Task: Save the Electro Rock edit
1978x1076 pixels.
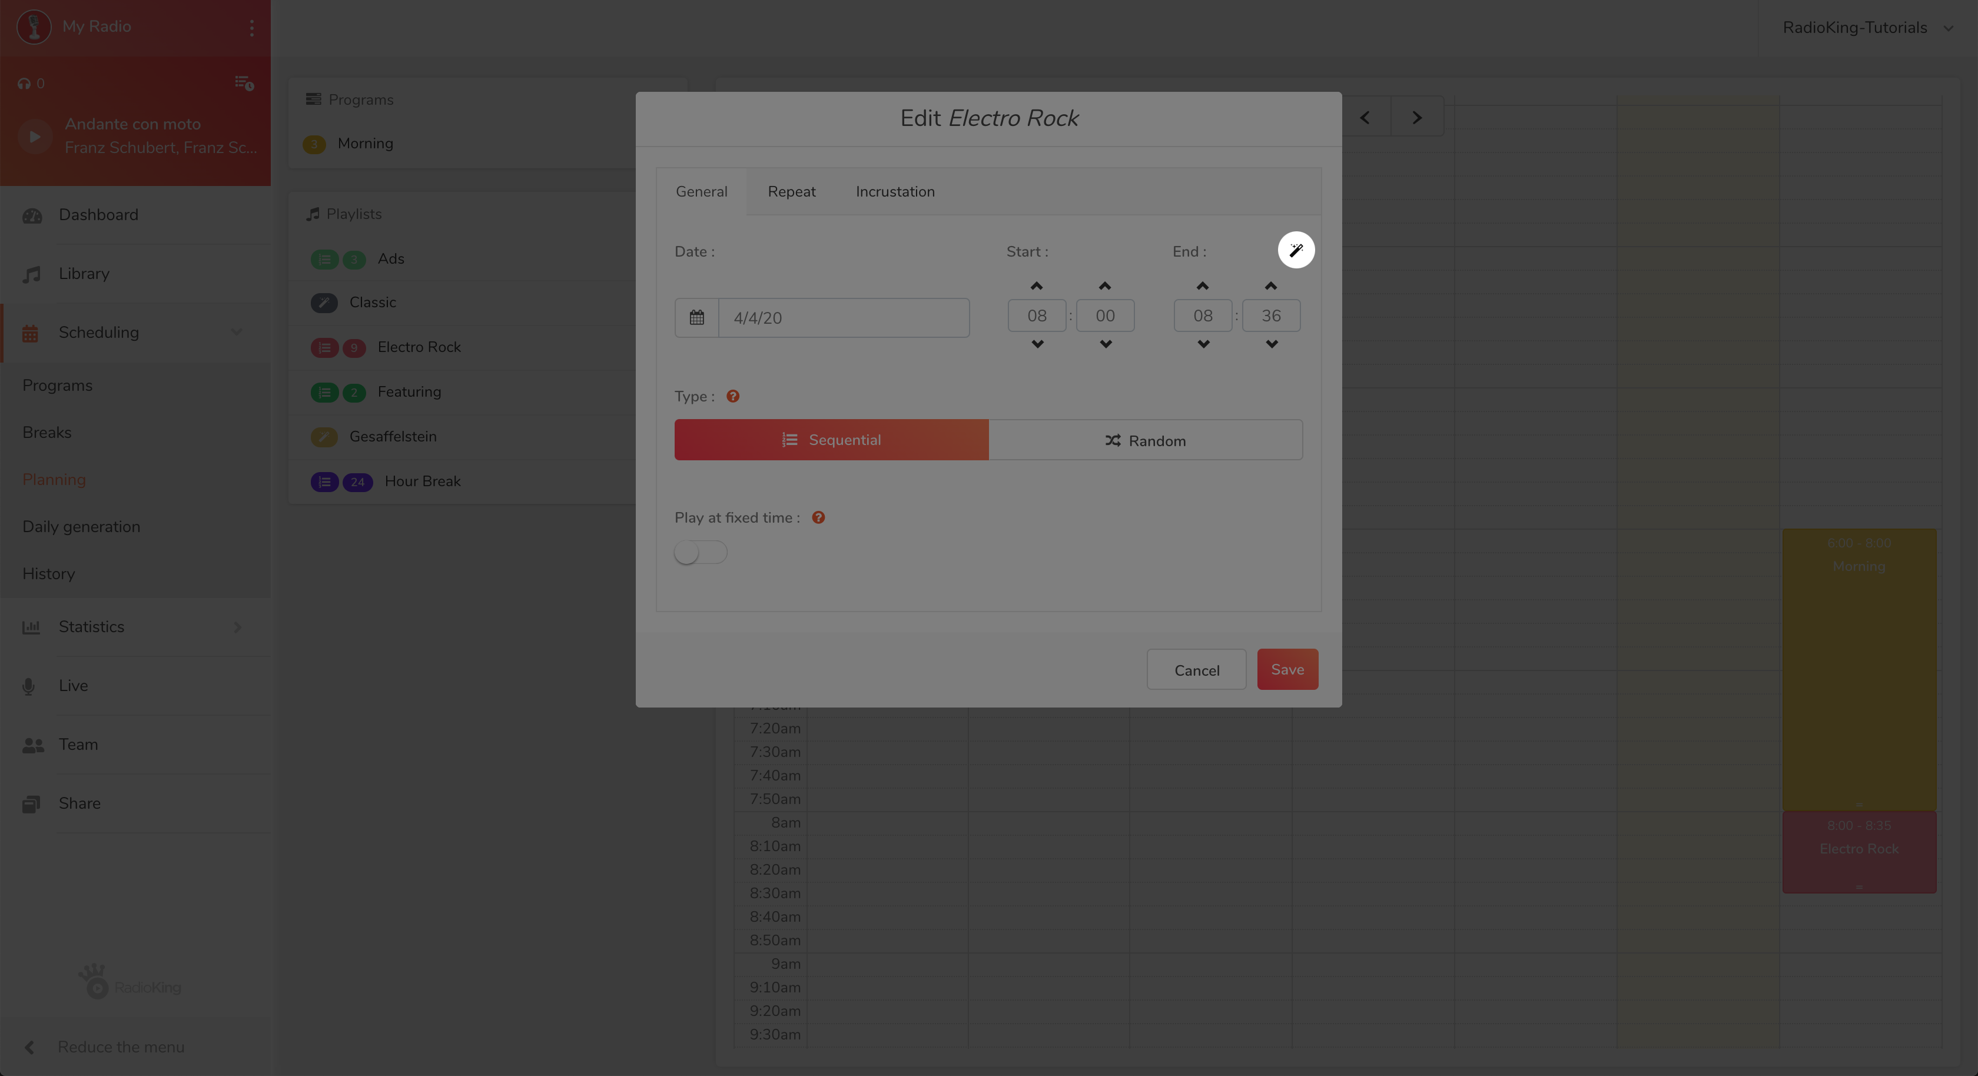Action: (1287, 669)
